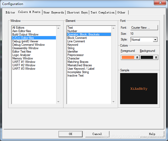Select User Keyword / Label element
Image resolution: width=168 pixels, height=141 pixels.
pyautogui.click(x=89, y=69)
